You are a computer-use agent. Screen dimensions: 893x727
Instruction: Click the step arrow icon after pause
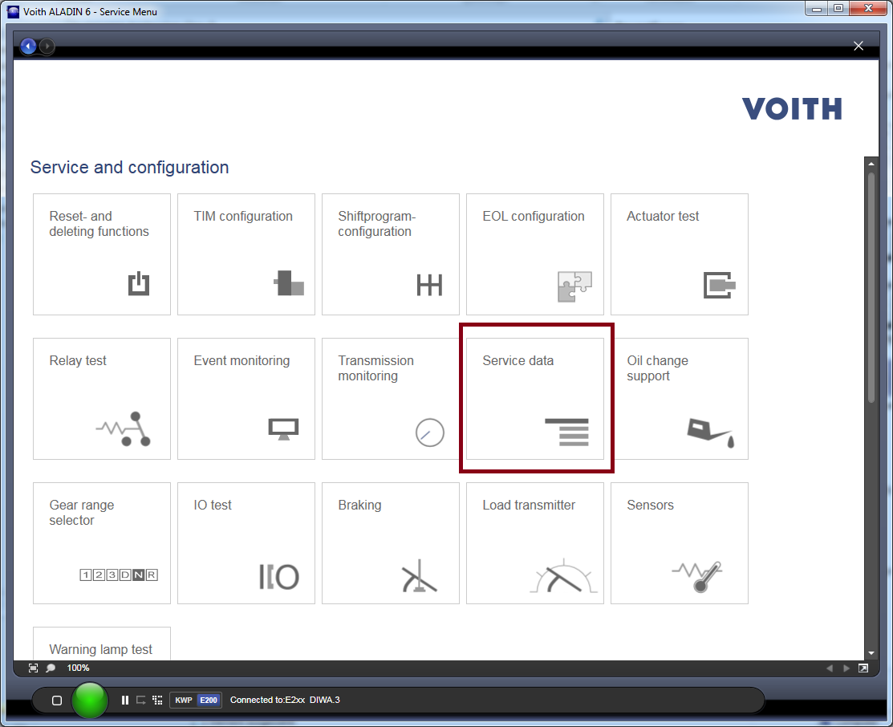(140, 701)
